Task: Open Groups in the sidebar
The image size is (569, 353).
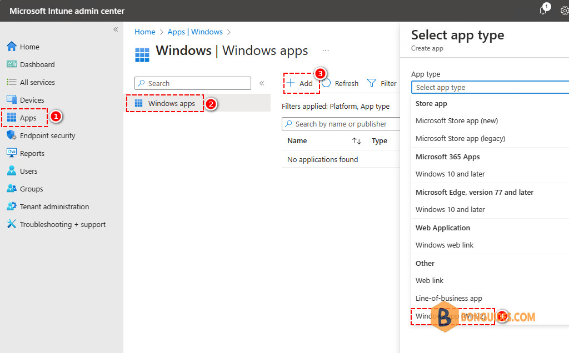Action: click(31, 189)
